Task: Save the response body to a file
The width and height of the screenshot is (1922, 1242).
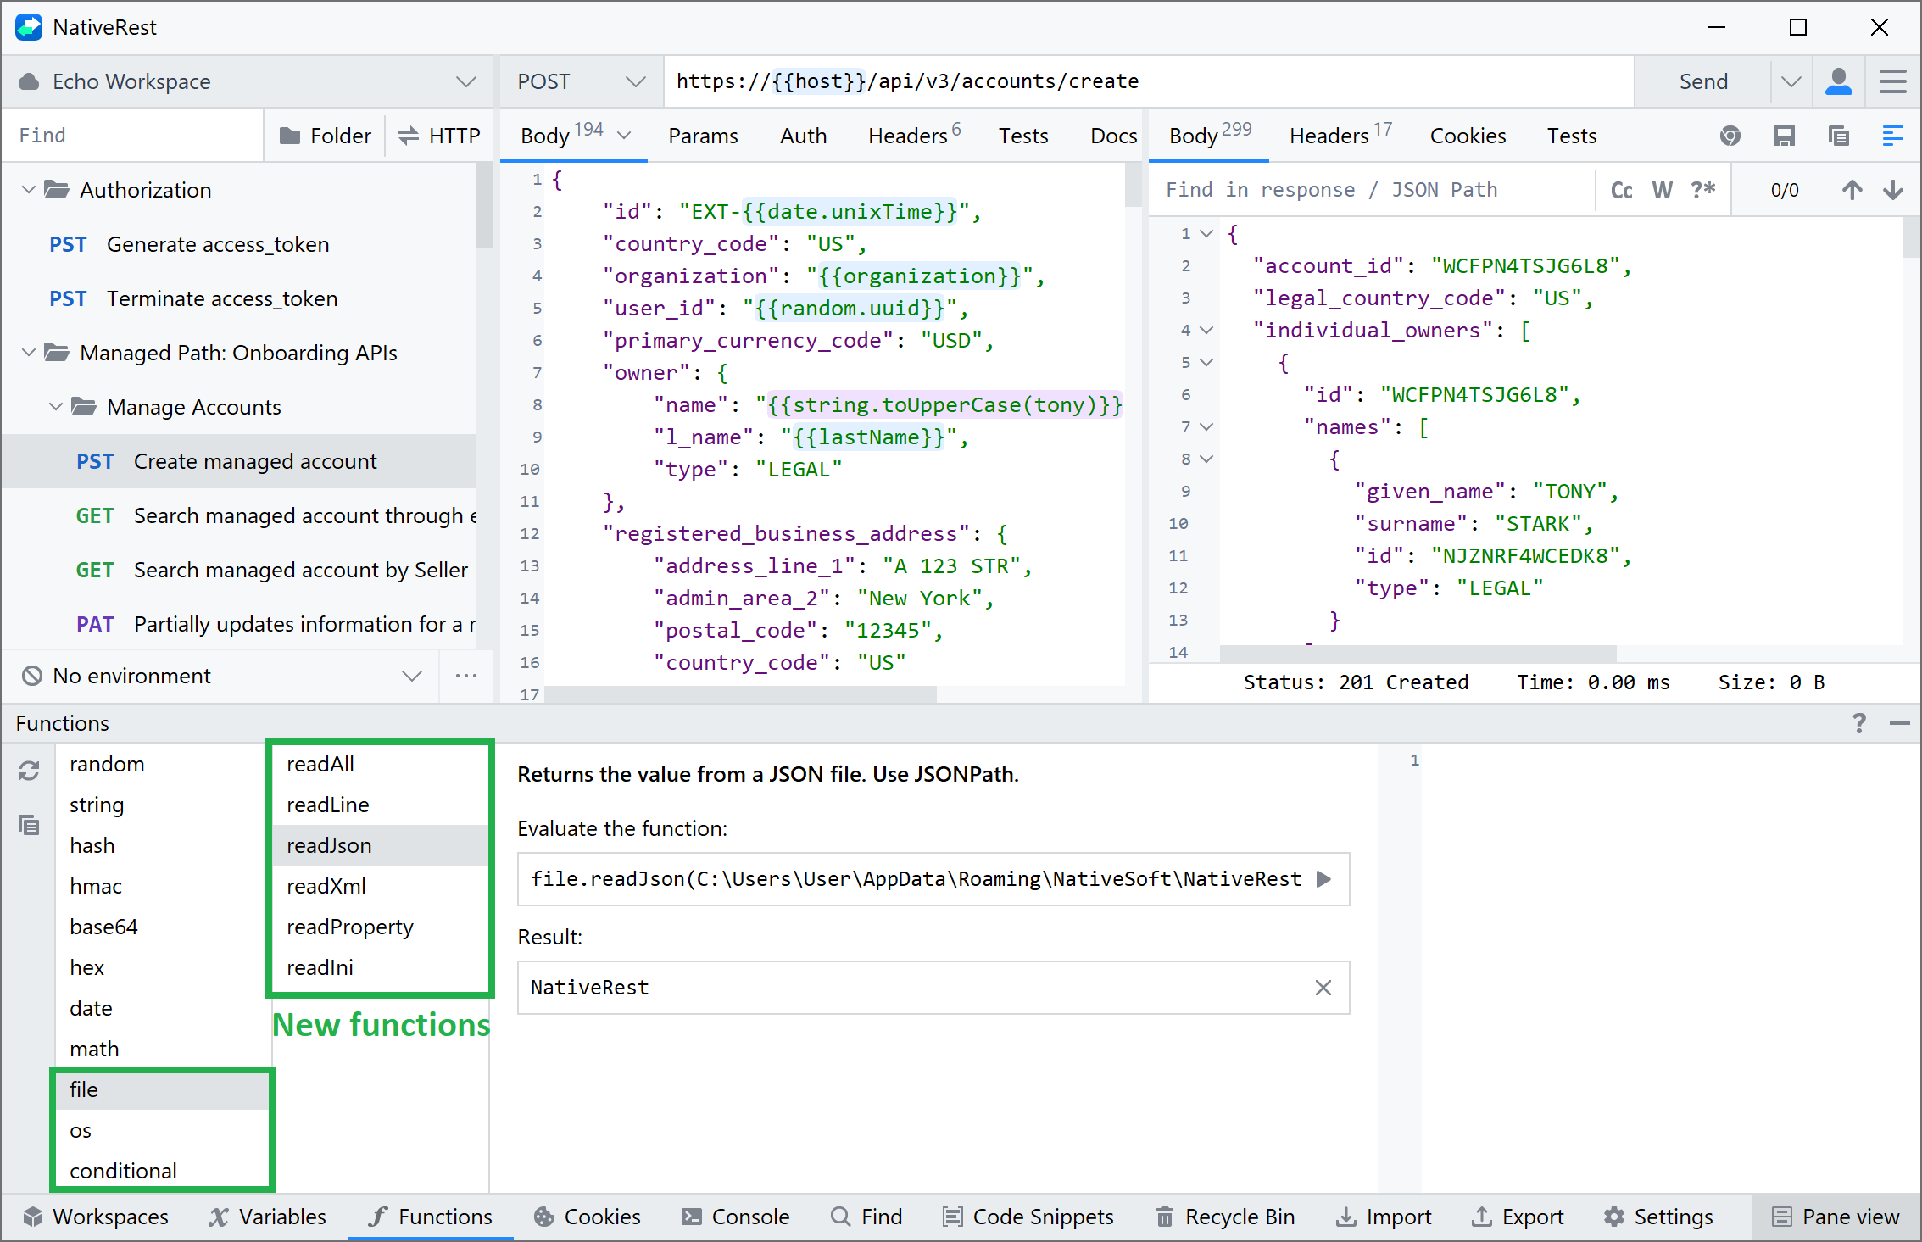Action: point(1785,136)
